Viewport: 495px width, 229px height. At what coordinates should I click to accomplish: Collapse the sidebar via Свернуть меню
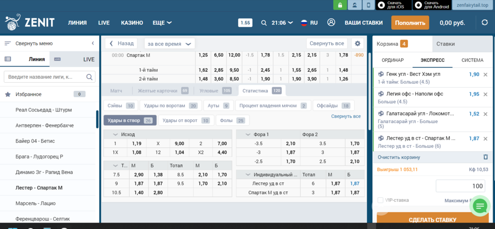tap(49, 43)
